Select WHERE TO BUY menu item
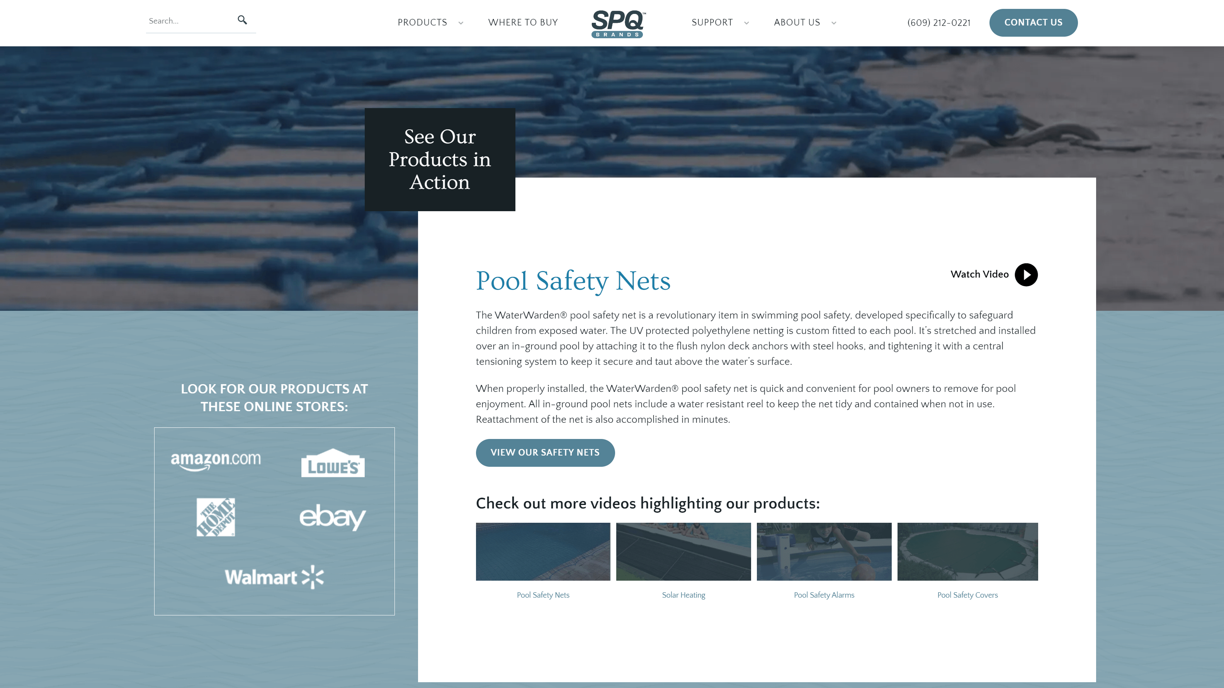Image resolution: width=1224 pixels, height=688 pixels. tap(523, 23)
